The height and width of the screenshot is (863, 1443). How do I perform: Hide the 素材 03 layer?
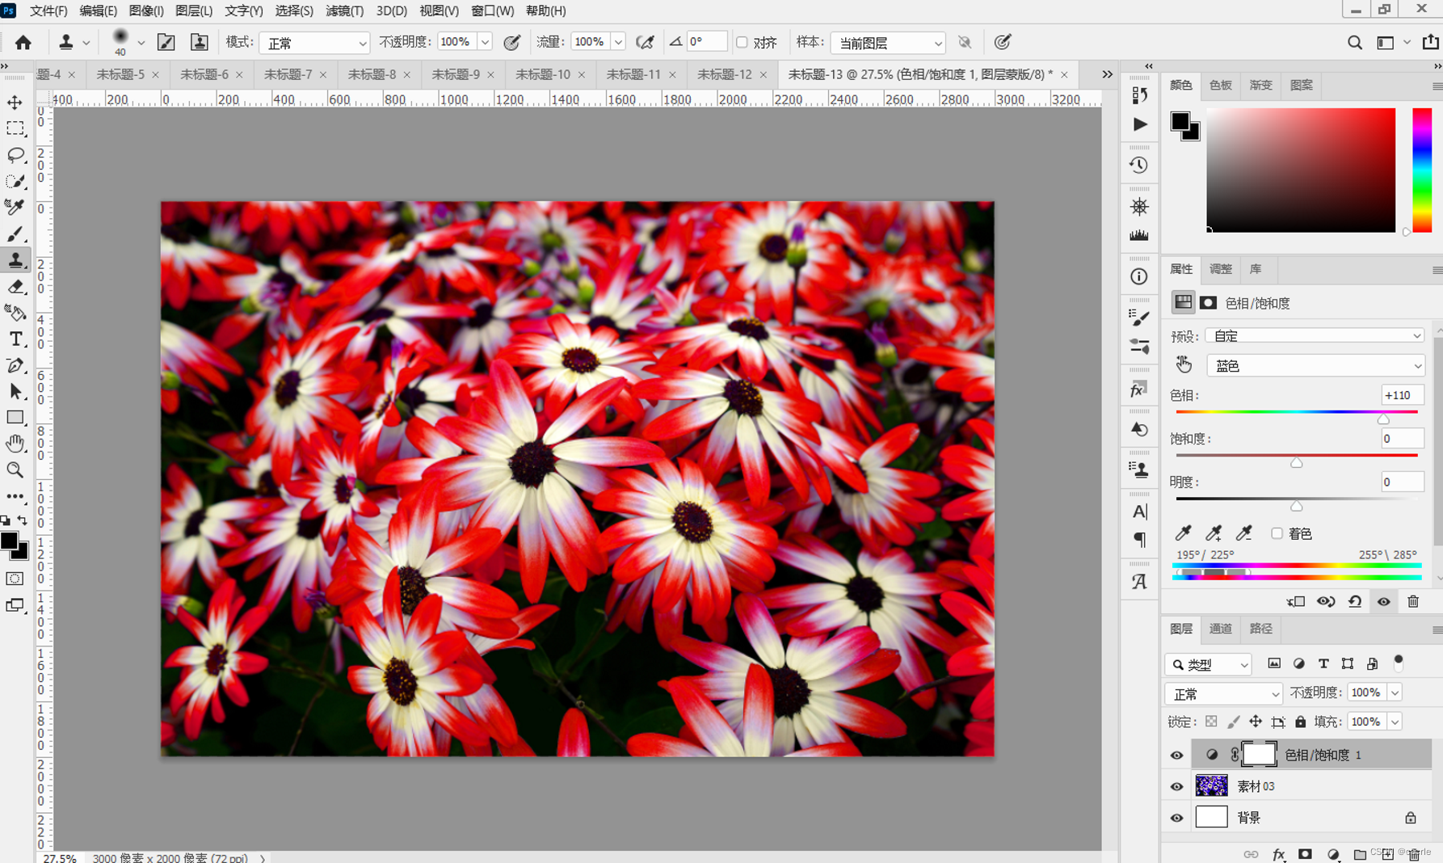1176,786
